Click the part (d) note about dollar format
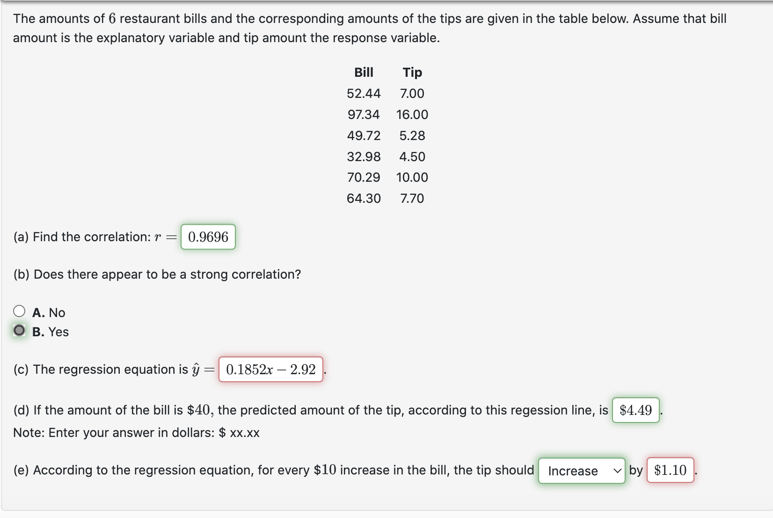This screenshot has height=518, width=773. pyautogui.click(x=136, y=432)
